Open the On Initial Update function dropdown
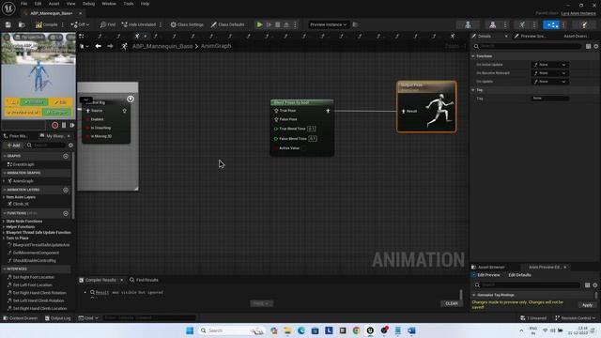 549,65
